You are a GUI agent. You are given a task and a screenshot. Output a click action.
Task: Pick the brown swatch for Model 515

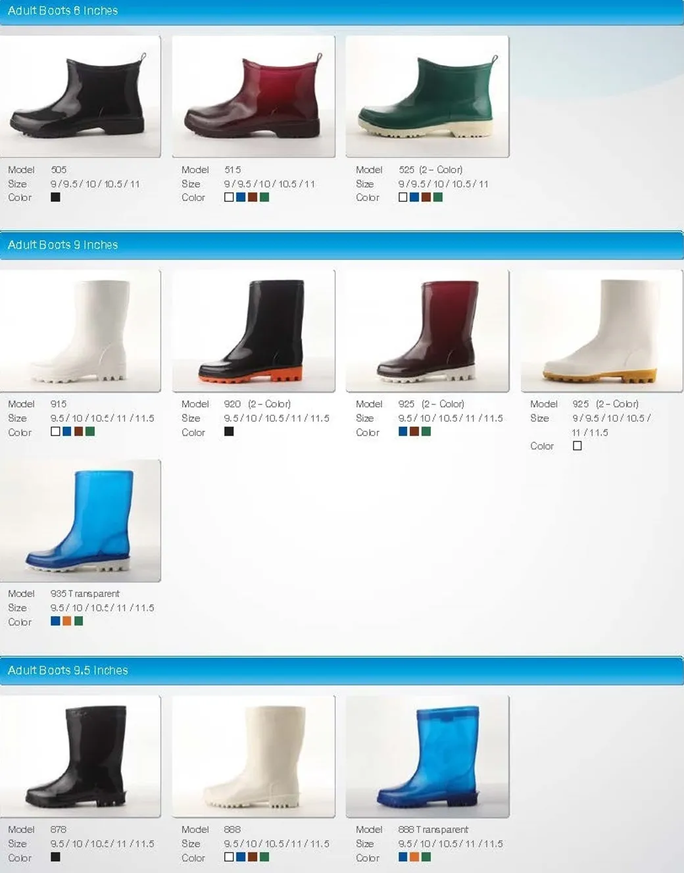[x=253, y=197]
